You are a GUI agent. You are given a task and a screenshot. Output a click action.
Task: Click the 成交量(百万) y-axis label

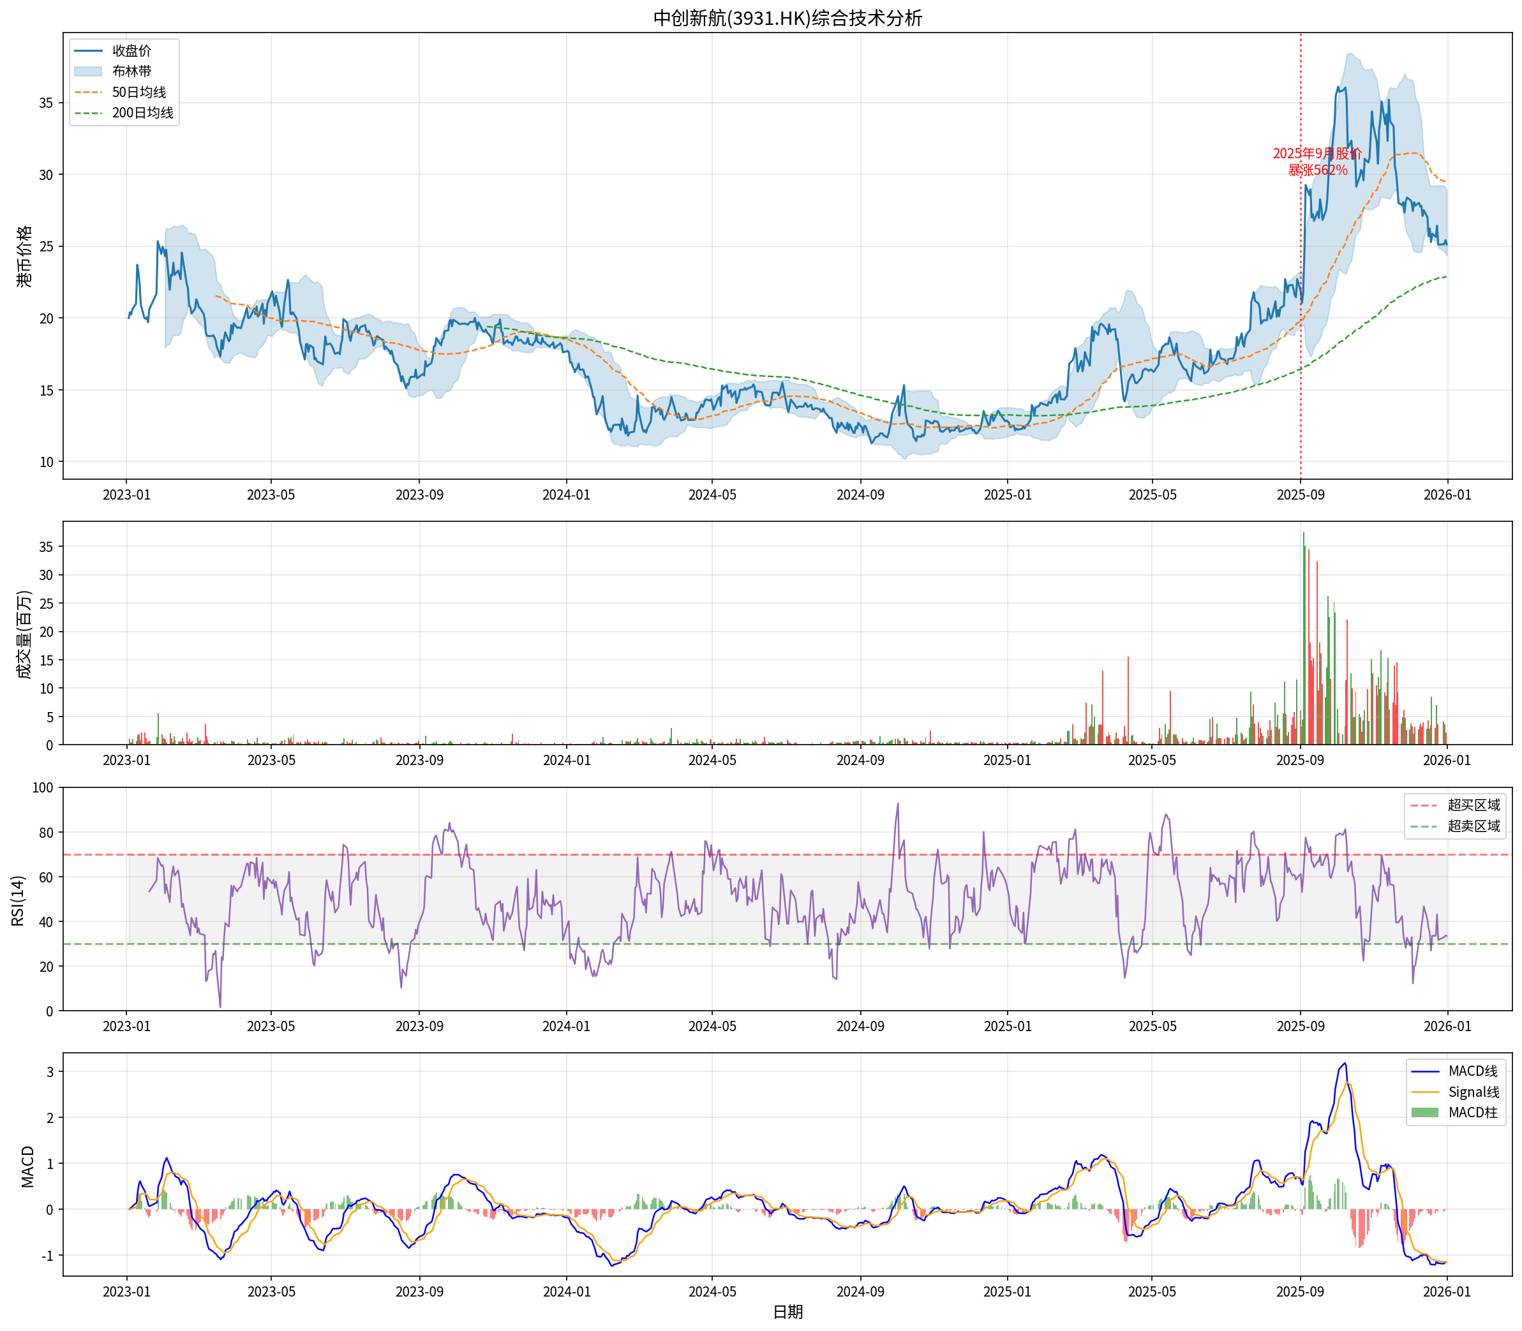[x=24, y=634]
